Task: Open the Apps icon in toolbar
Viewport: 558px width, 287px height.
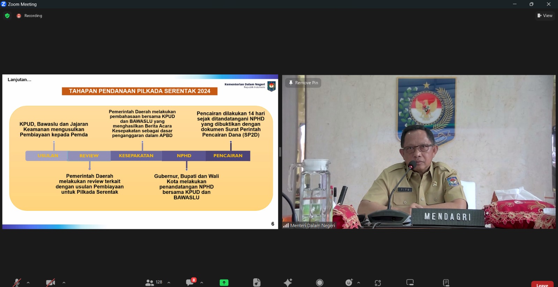Action: [x=378, y=283]
